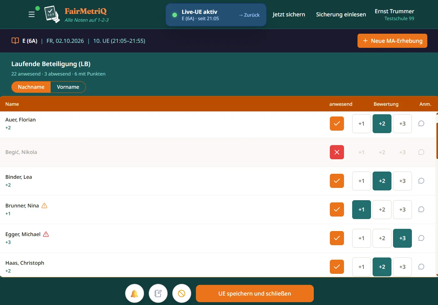Click the Zurück link in the Live-UE banner
The image size is (438, 305).
(x=249, y=15)
